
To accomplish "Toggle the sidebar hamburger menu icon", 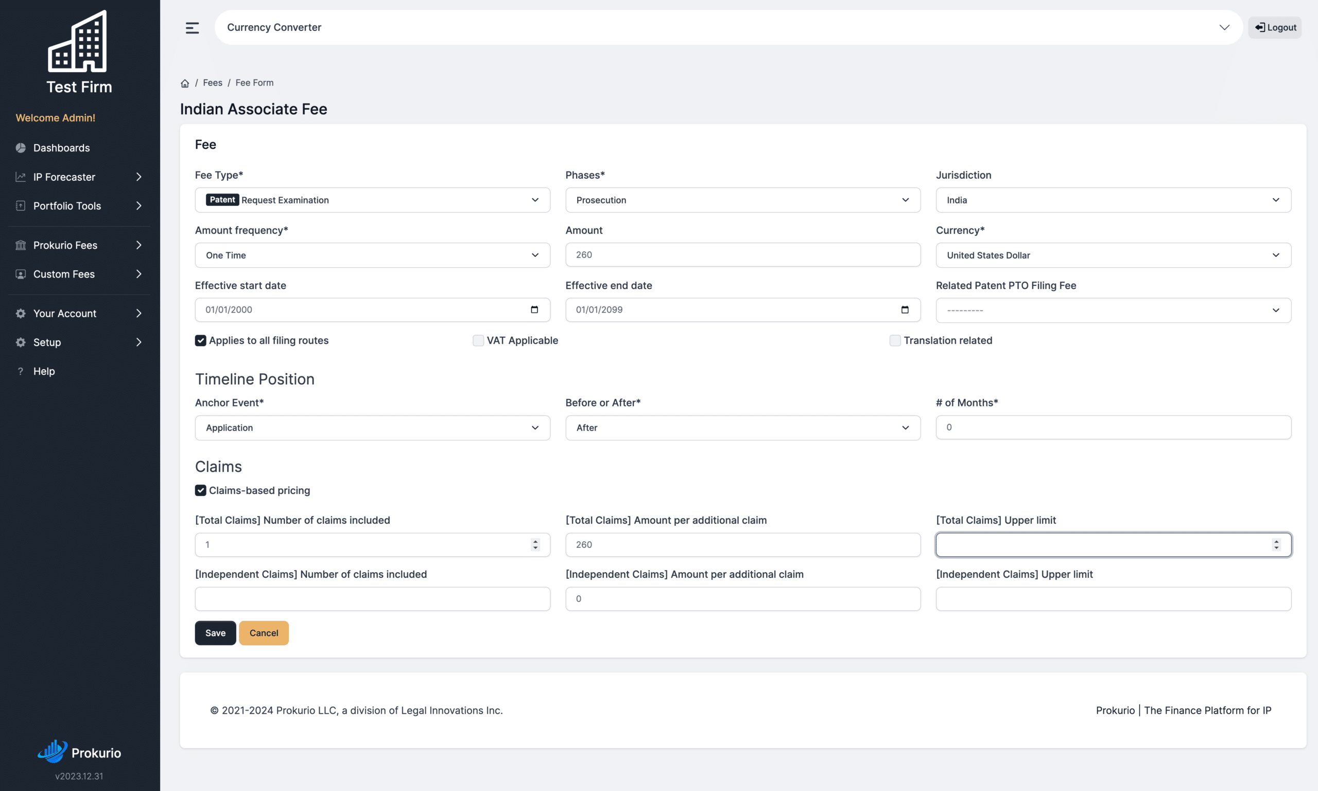I will click(x=192, y=28).
